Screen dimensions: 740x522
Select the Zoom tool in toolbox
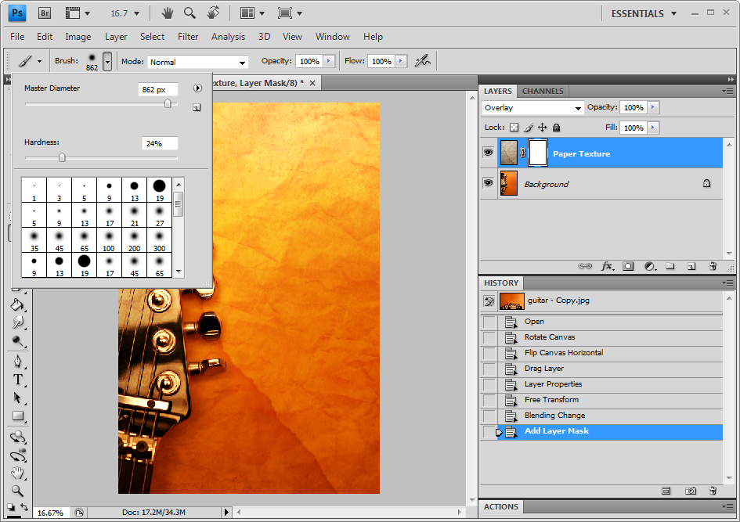(17, 491)
